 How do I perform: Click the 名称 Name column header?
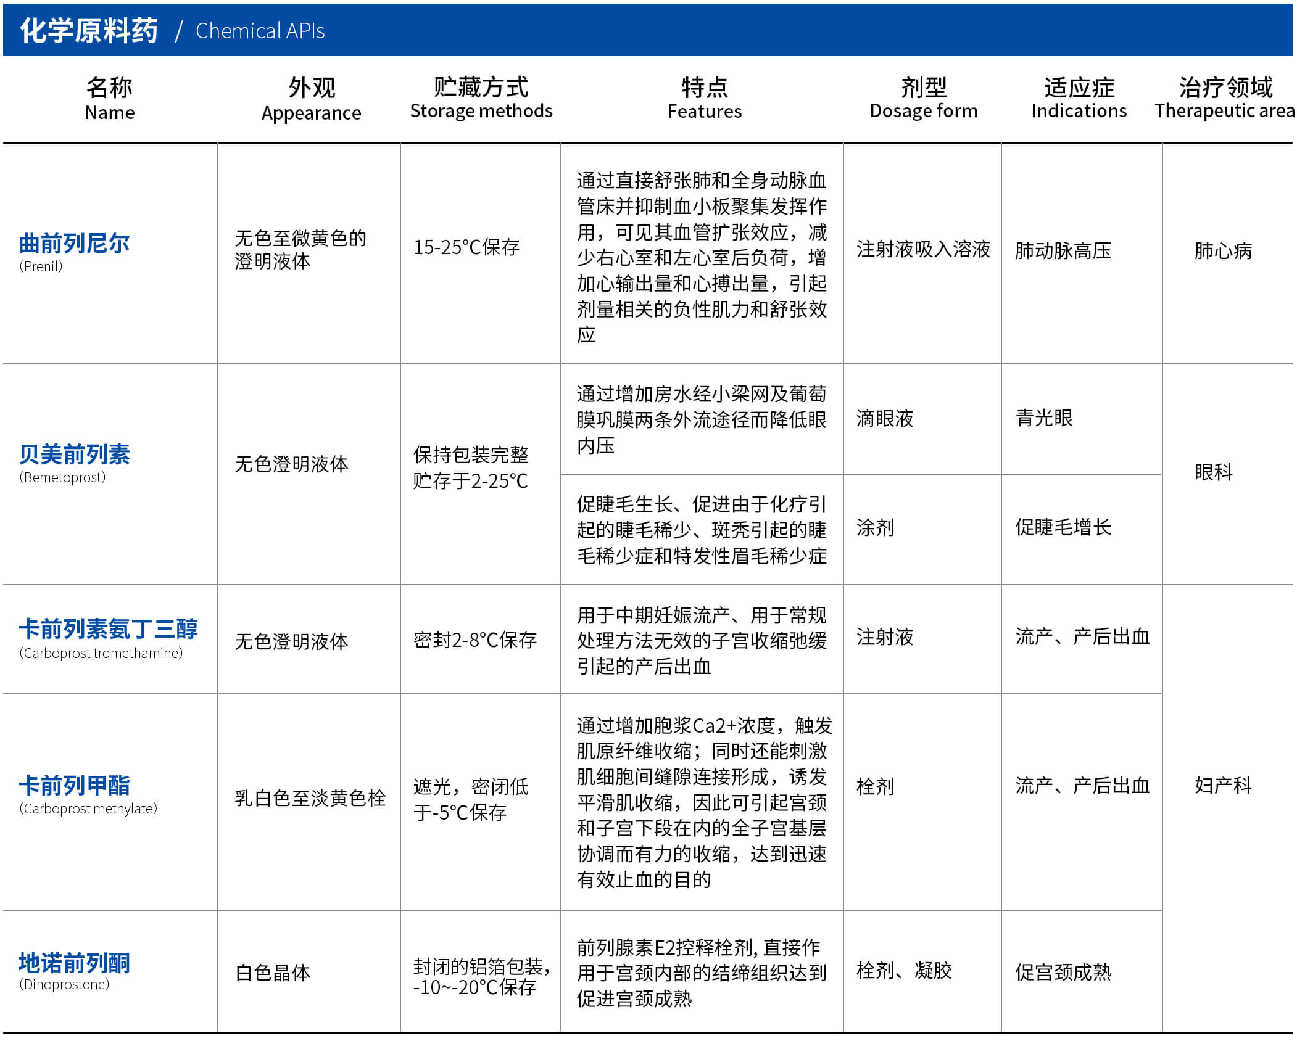tap(109, 99)
